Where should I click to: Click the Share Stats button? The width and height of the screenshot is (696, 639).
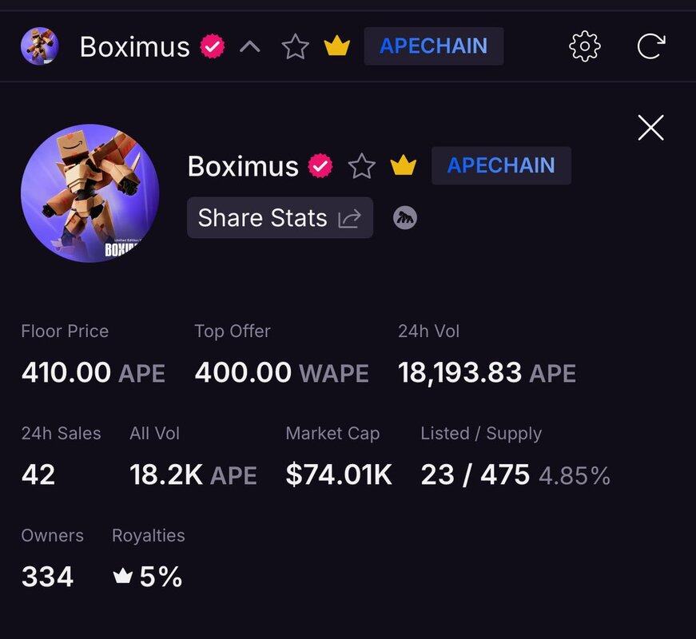coord(280,218)
